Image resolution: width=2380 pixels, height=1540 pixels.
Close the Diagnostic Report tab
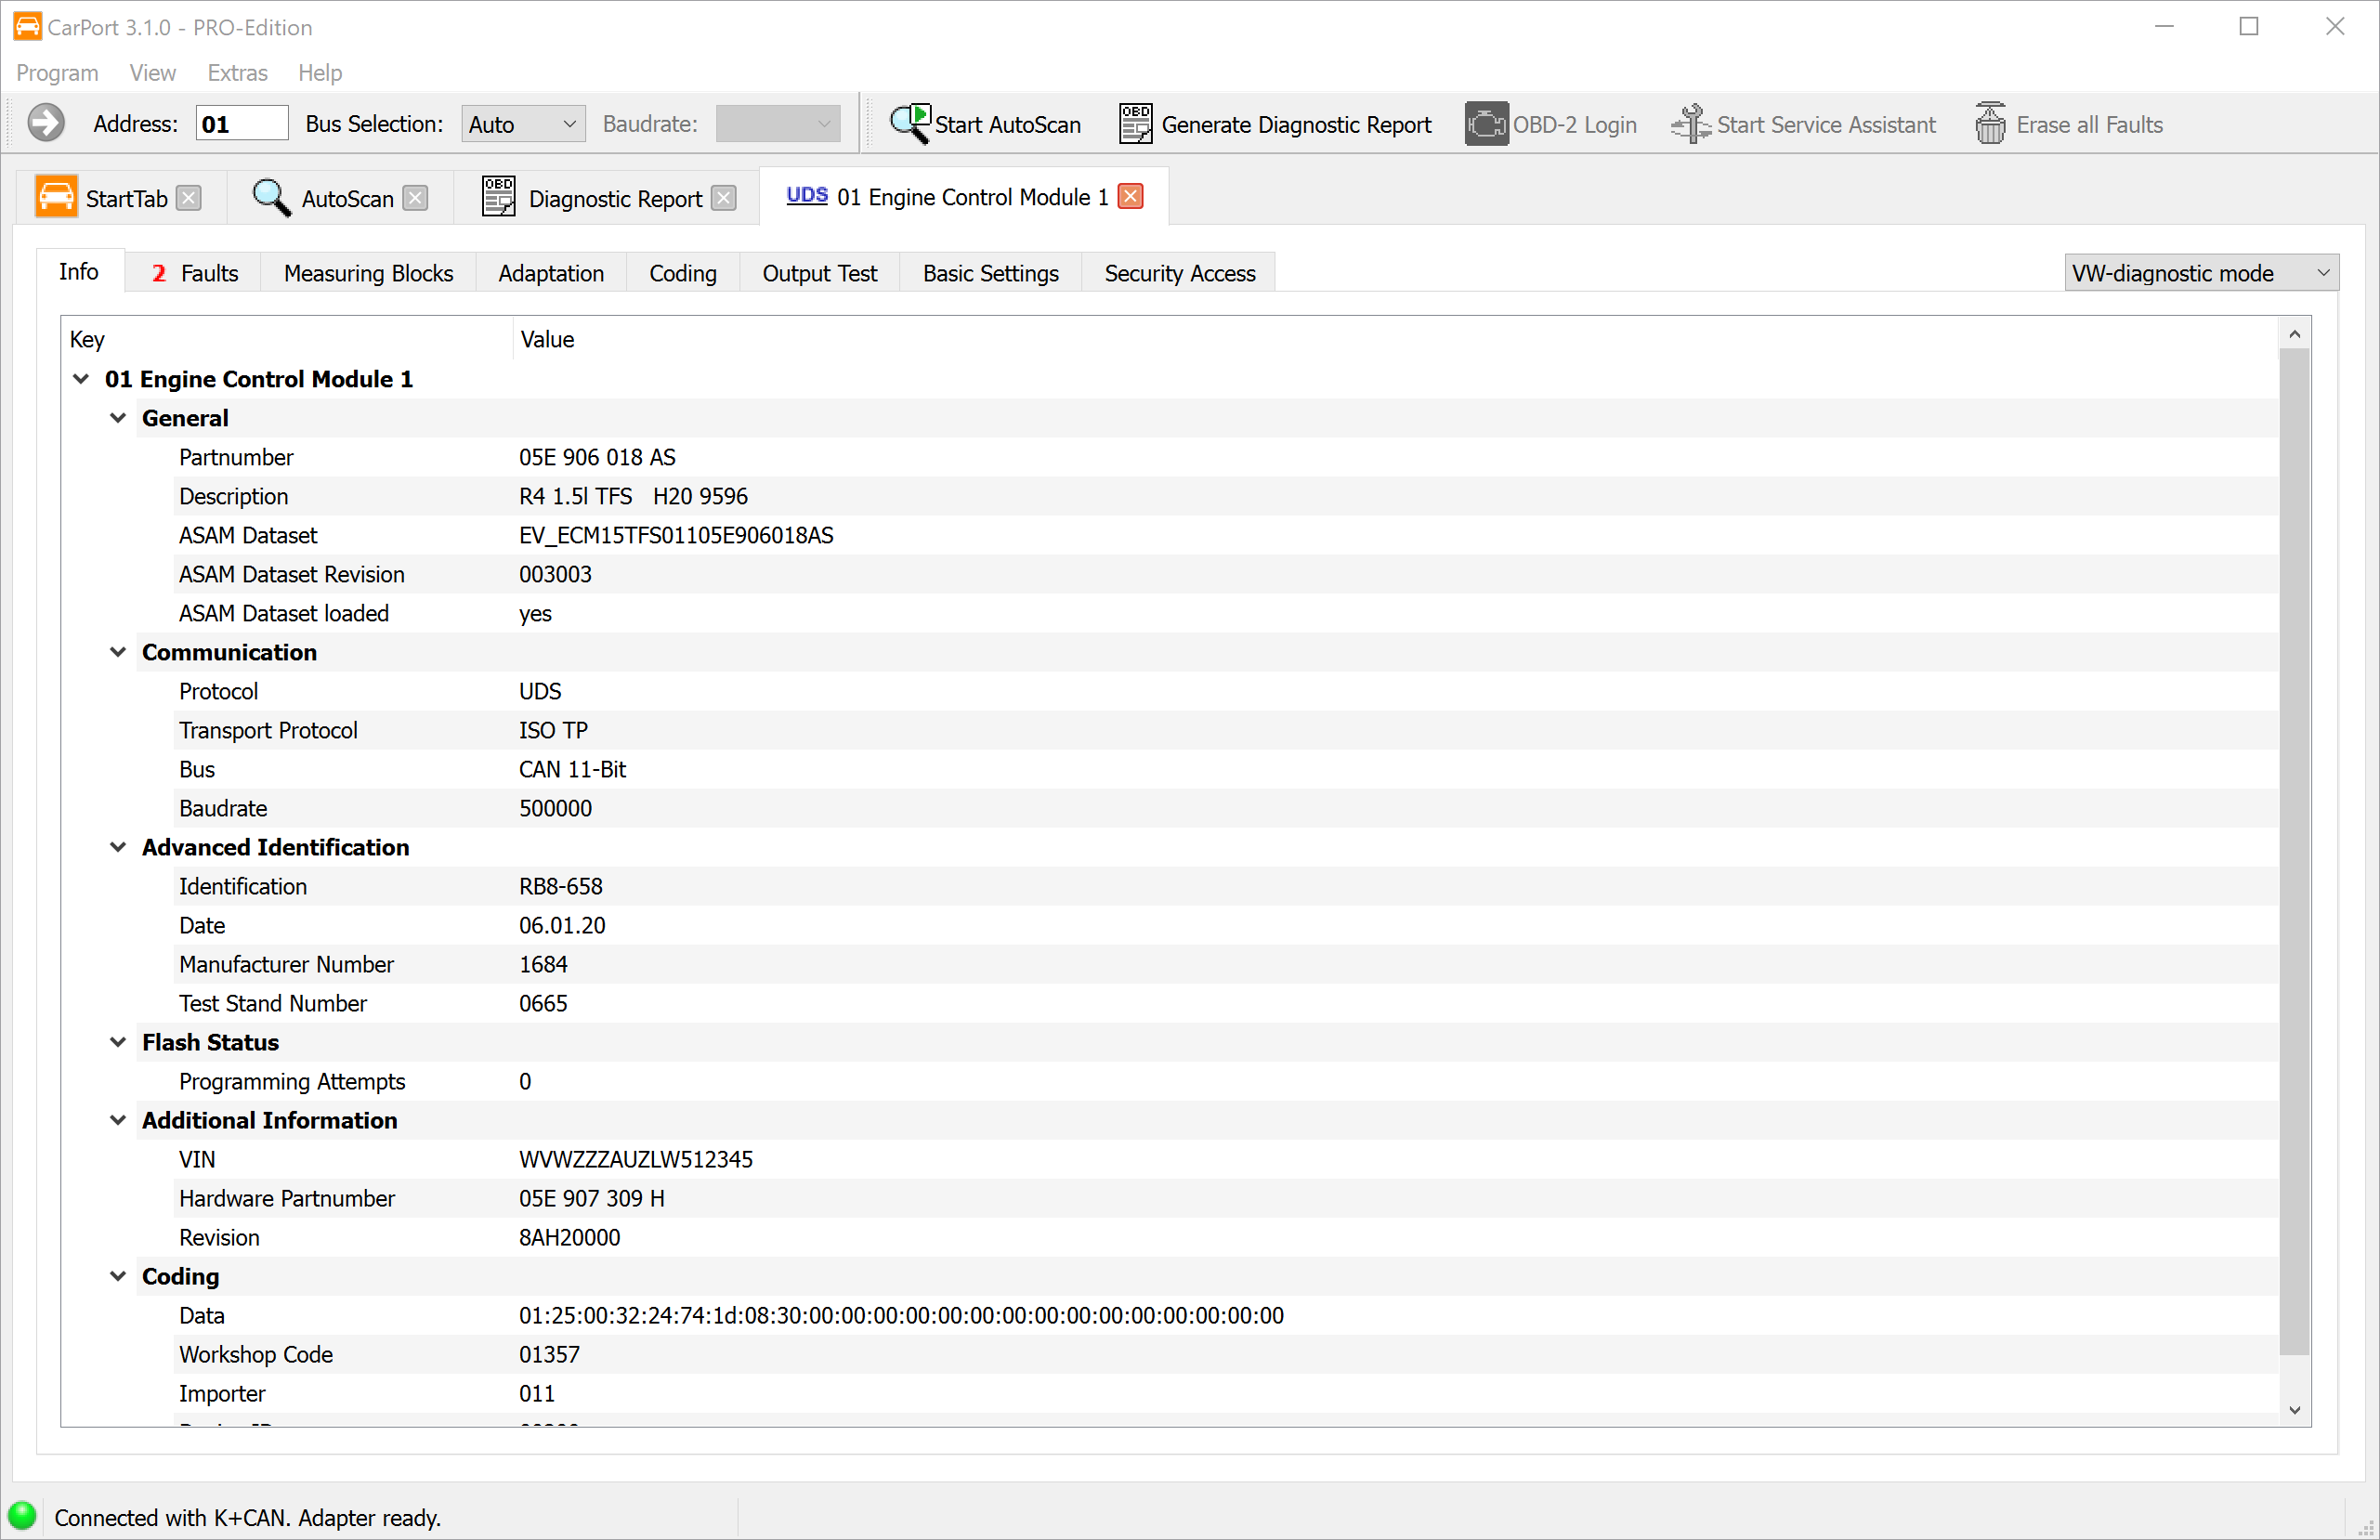coord(724,198)
